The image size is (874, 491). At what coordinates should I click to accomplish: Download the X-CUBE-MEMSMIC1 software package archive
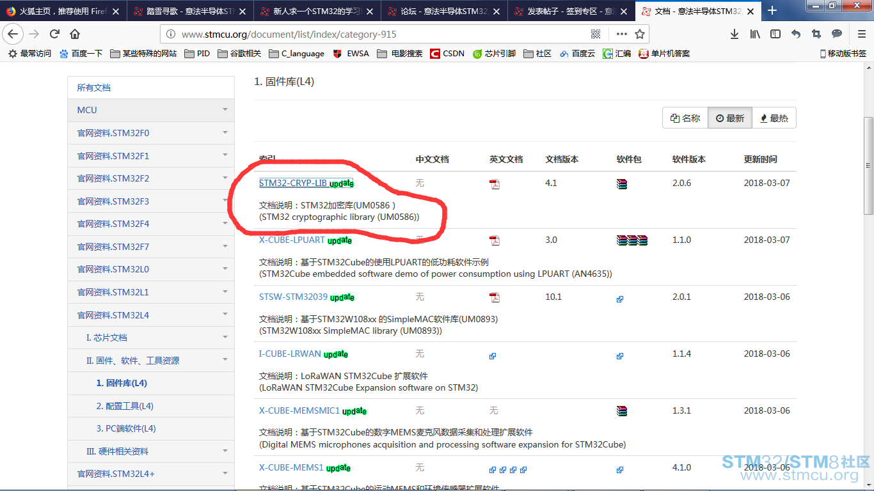click(x=622, y=411)
